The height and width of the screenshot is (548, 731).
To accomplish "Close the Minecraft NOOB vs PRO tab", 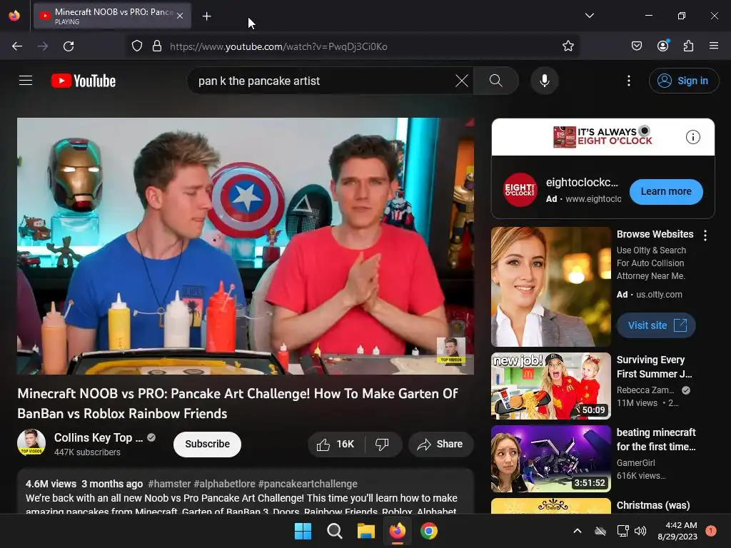I will (x=180, y=16).
